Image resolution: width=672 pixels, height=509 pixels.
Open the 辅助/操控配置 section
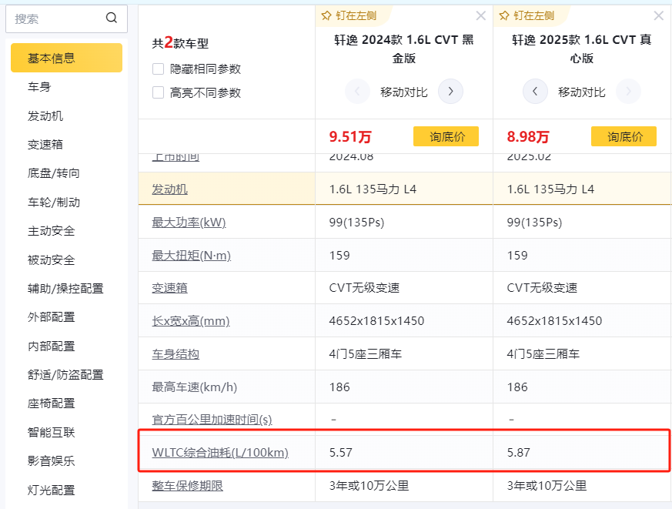(x=65, y=289)
